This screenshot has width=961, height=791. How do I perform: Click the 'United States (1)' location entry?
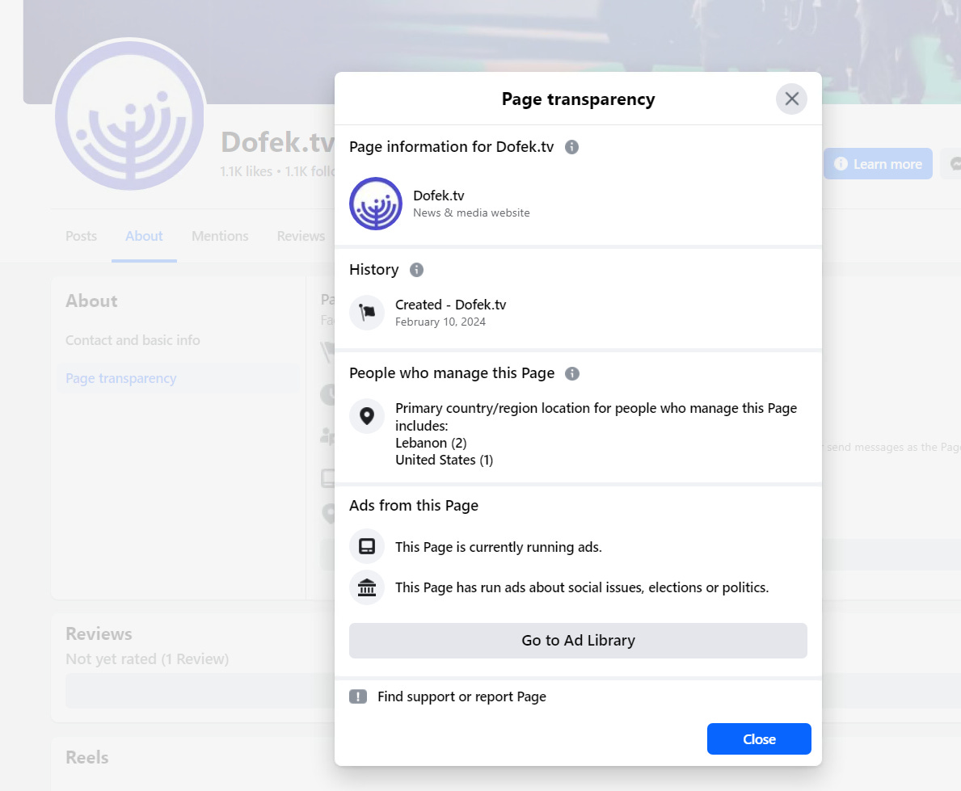click(x=445, y=461)
